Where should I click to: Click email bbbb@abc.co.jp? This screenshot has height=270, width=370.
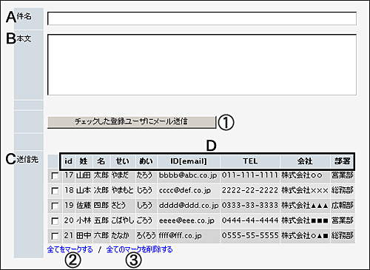[188, 175]
